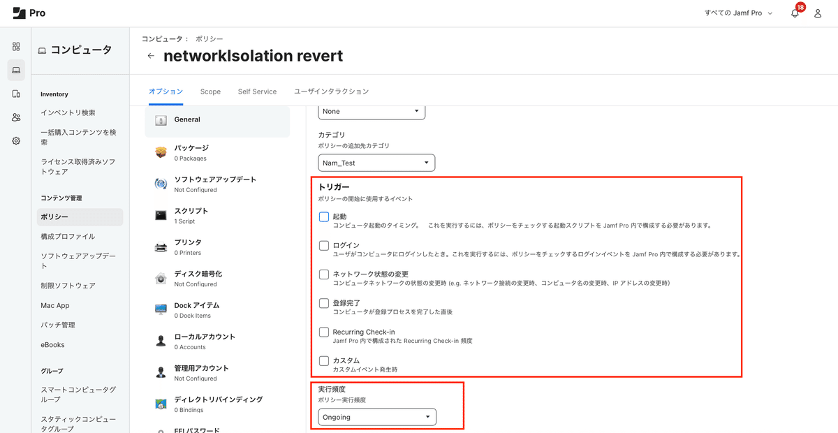Switch to the Self Service tab

[x=257, y=91]
